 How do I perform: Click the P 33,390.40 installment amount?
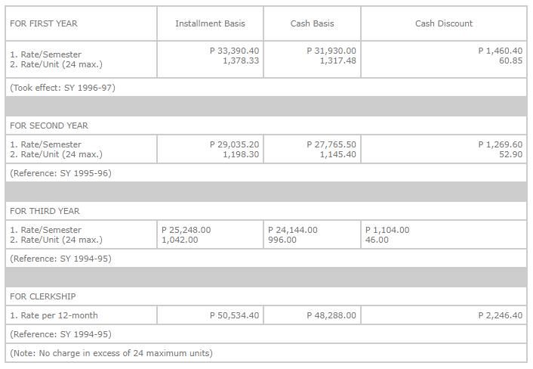point(234,51)
